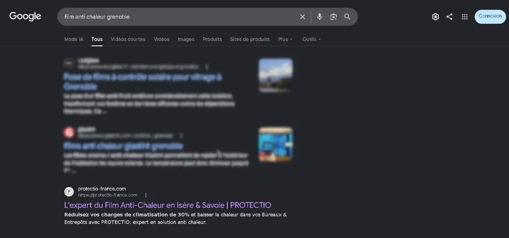
Task: Open quick settings gear icon
Action: [435, 17]
